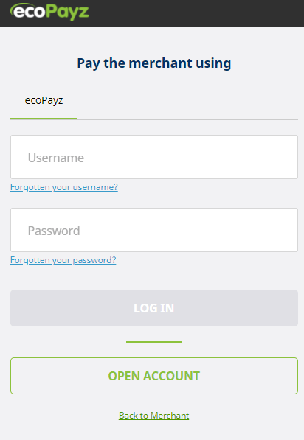The image size is (304, 440).
Task: Click the LOG IN button
Action: 154,308
